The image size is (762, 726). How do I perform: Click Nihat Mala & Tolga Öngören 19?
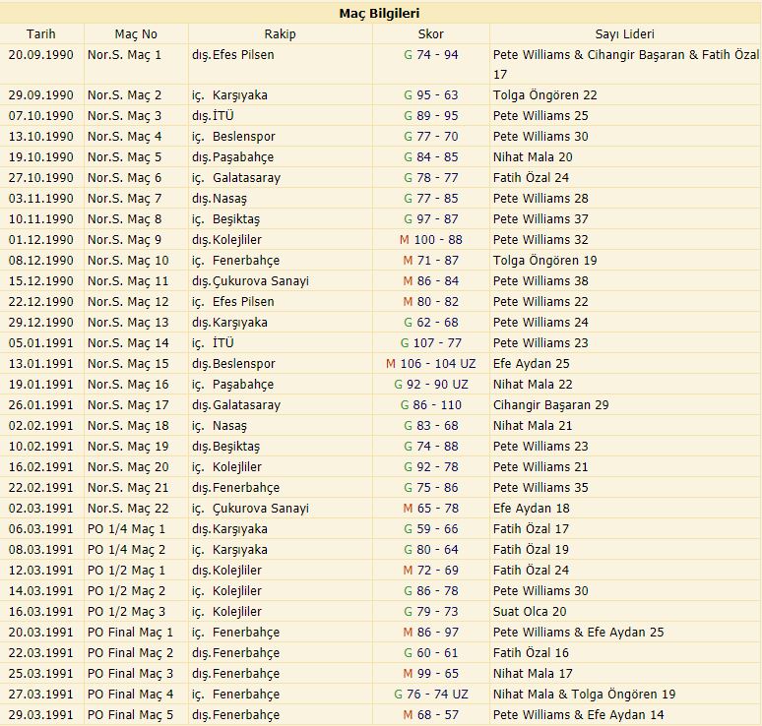(584, 694)
